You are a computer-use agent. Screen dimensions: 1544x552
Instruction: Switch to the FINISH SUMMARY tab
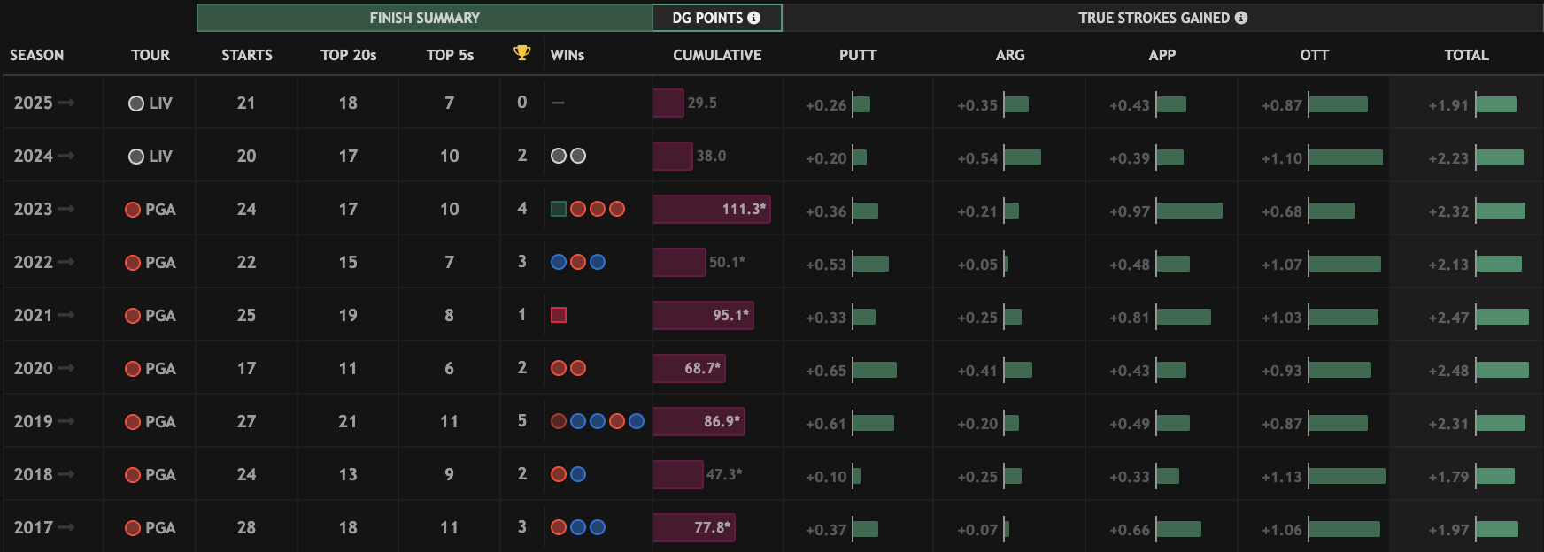pos(424,18)
